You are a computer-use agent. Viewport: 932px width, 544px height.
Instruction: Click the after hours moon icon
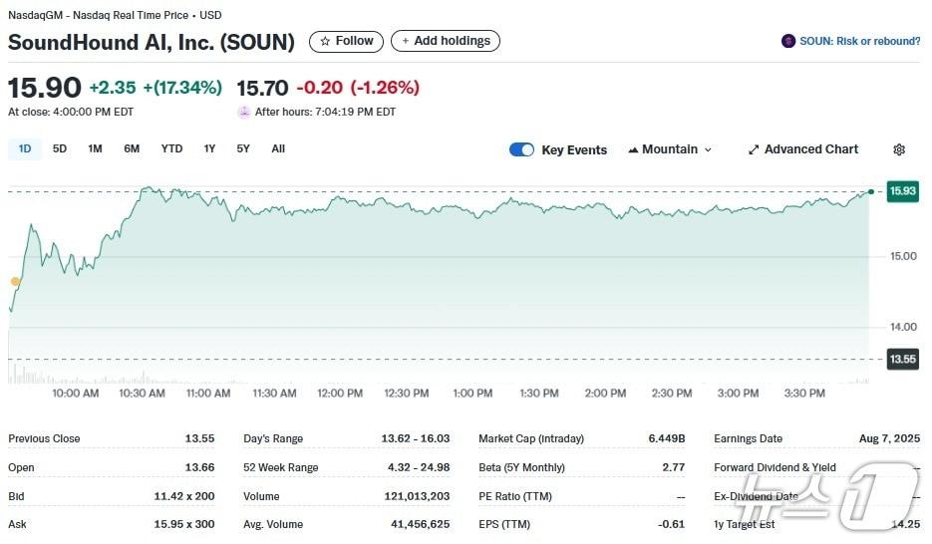(x=244, y=112)
